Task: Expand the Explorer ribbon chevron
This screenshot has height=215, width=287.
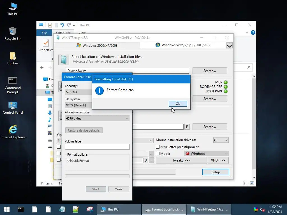Action: (247, 32)
